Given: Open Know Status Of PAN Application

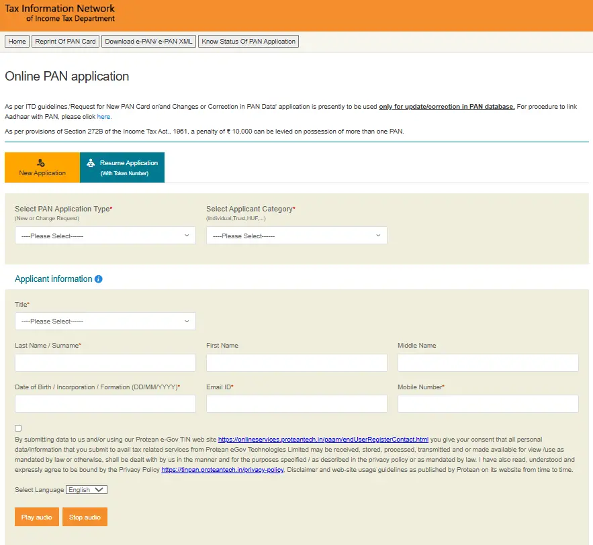Looking at the screenshot, I should pos(248,42).
